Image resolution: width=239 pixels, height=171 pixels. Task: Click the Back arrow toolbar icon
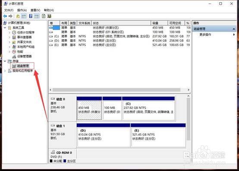point(5,16)
